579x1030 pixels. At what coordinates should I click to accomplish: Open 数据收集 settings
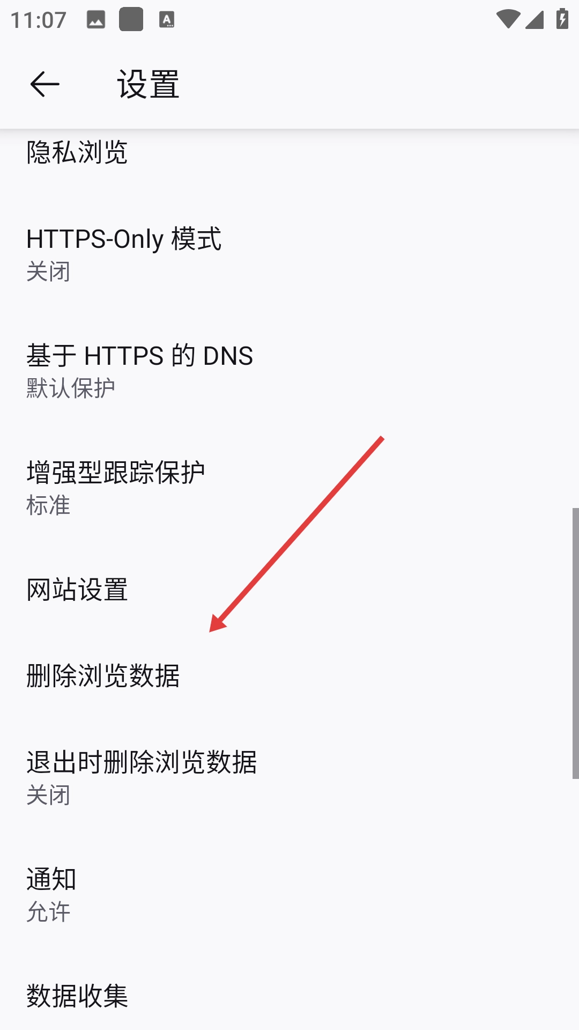(289, 996)
